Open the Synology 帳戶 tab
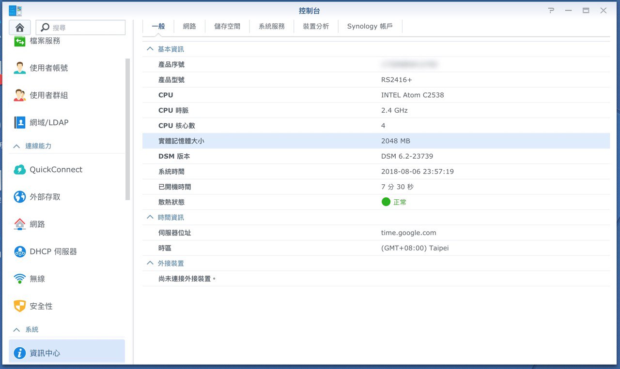Image resolution: width=620 pixels, height=369 pixels. [370, 27]
